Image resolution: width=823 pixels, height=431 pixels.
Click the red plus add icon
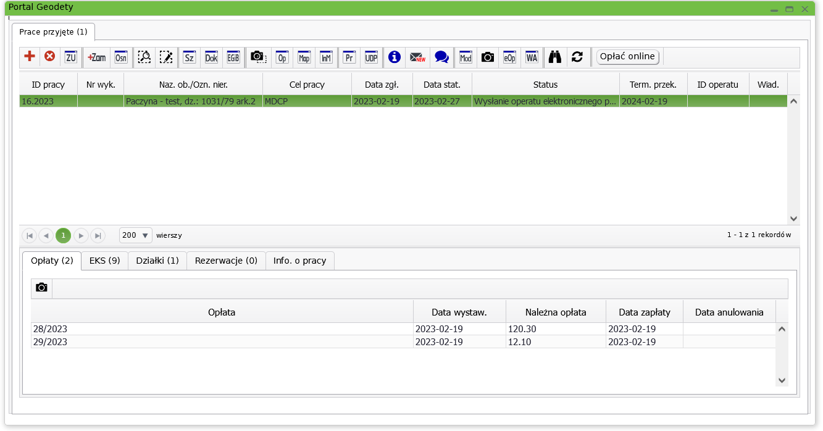(29, 57)
